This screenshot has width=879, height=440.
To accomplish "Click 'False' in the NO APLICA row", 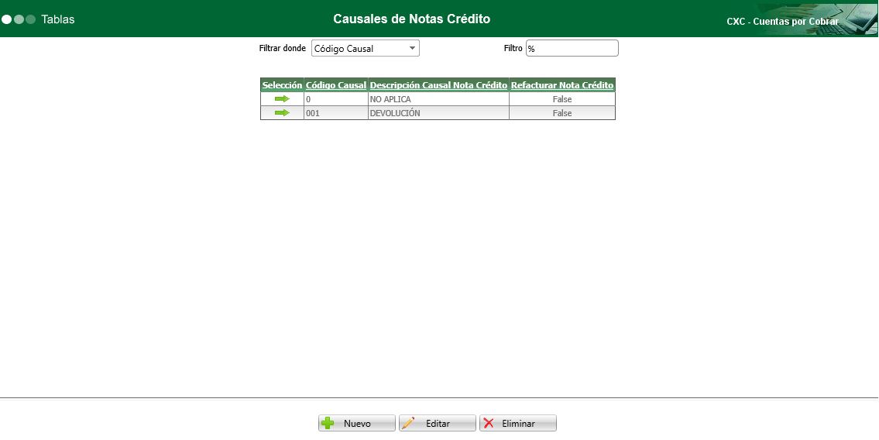I will tap(562, 99).
